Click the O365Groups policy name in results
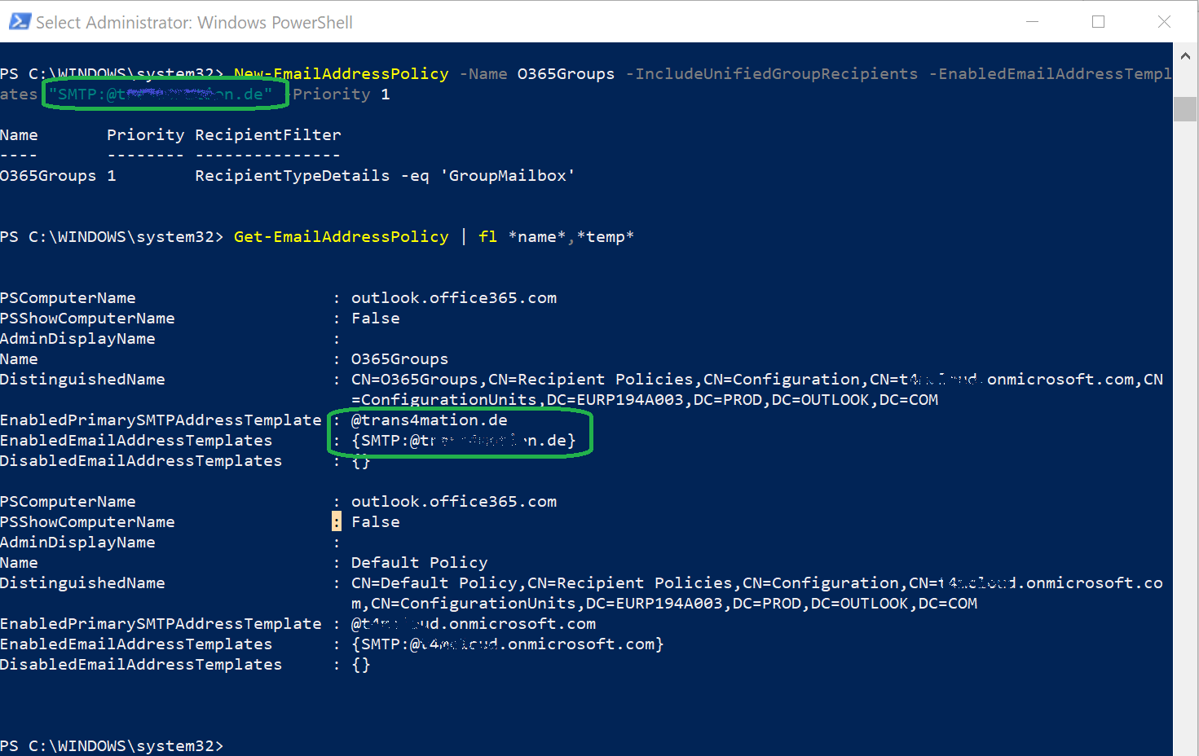The width and height of the screenshot is (1199, 756). pyautogui.click(x=48, y=175)
